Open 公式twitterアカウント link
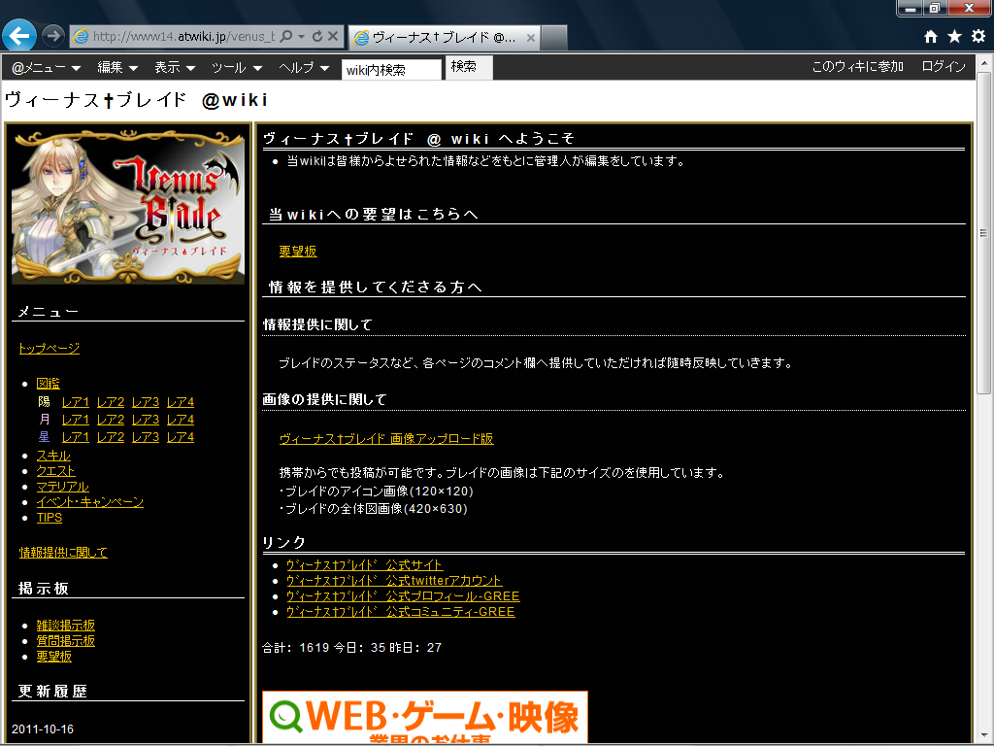This screenshot has height=746, width=994. coord(394,581)
